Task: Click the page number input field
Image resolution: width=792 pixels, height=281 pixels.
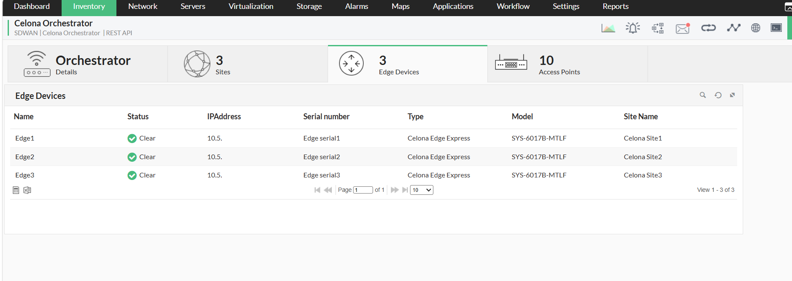Action: 363,190
